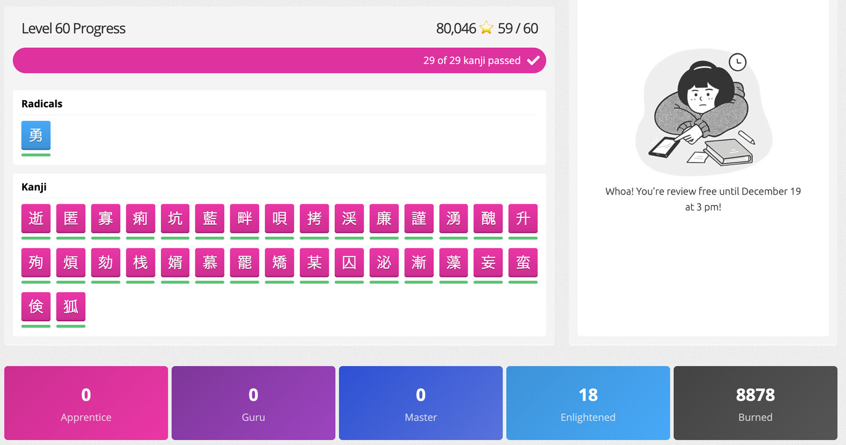The width and height of the screenshot is (846, 445).
Task: View the 18 Enlightened items
Action: pos(588,403)
